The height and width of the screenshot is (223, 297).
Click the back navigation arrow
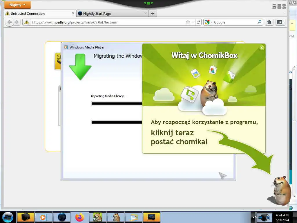coord(10,22)
